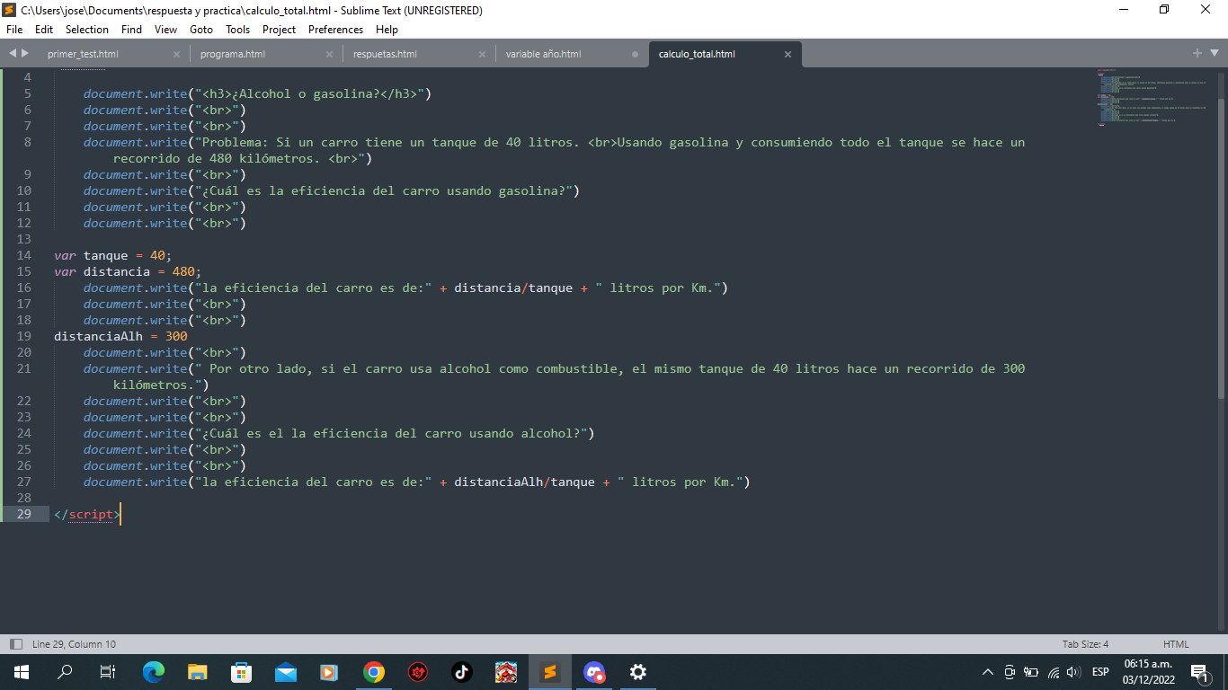Open Windows Search on taskbar
Image resolution: width=1228 pixels, height=690 pixels.
pyautogui.click(x=65, y=671)
